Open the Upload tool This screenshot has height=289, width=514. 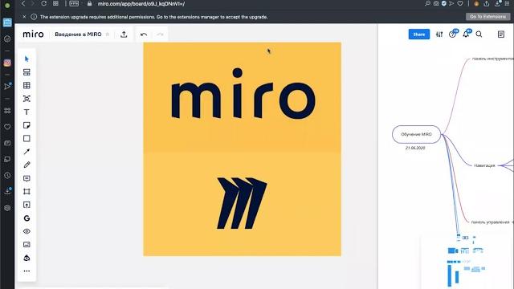27,205
